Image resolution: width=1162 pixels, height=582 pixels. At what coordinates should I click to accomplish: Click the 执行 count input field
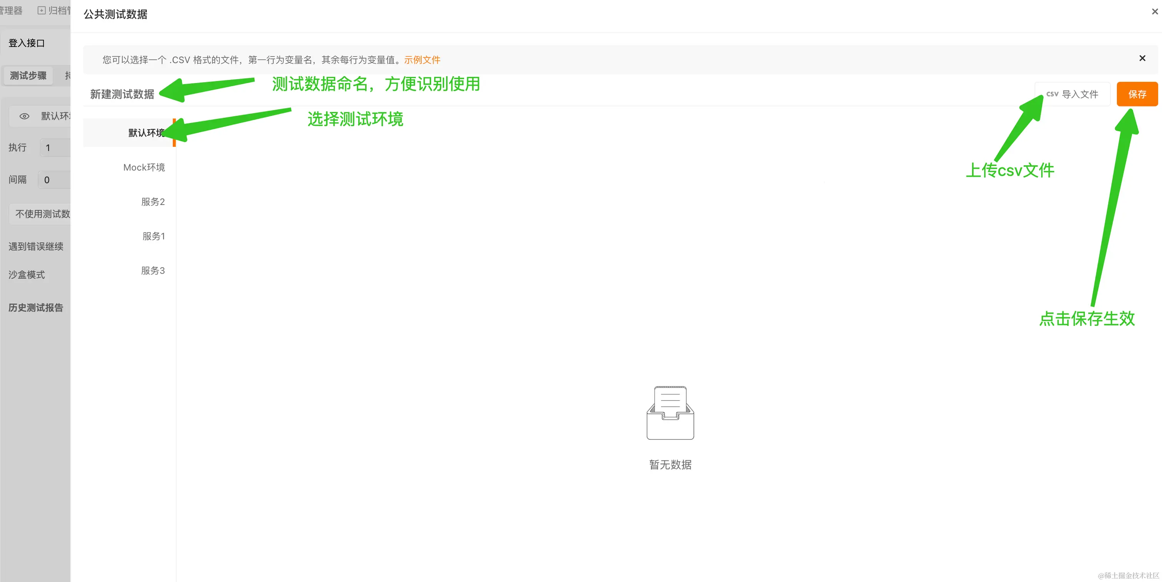click(x=55, y=148)
